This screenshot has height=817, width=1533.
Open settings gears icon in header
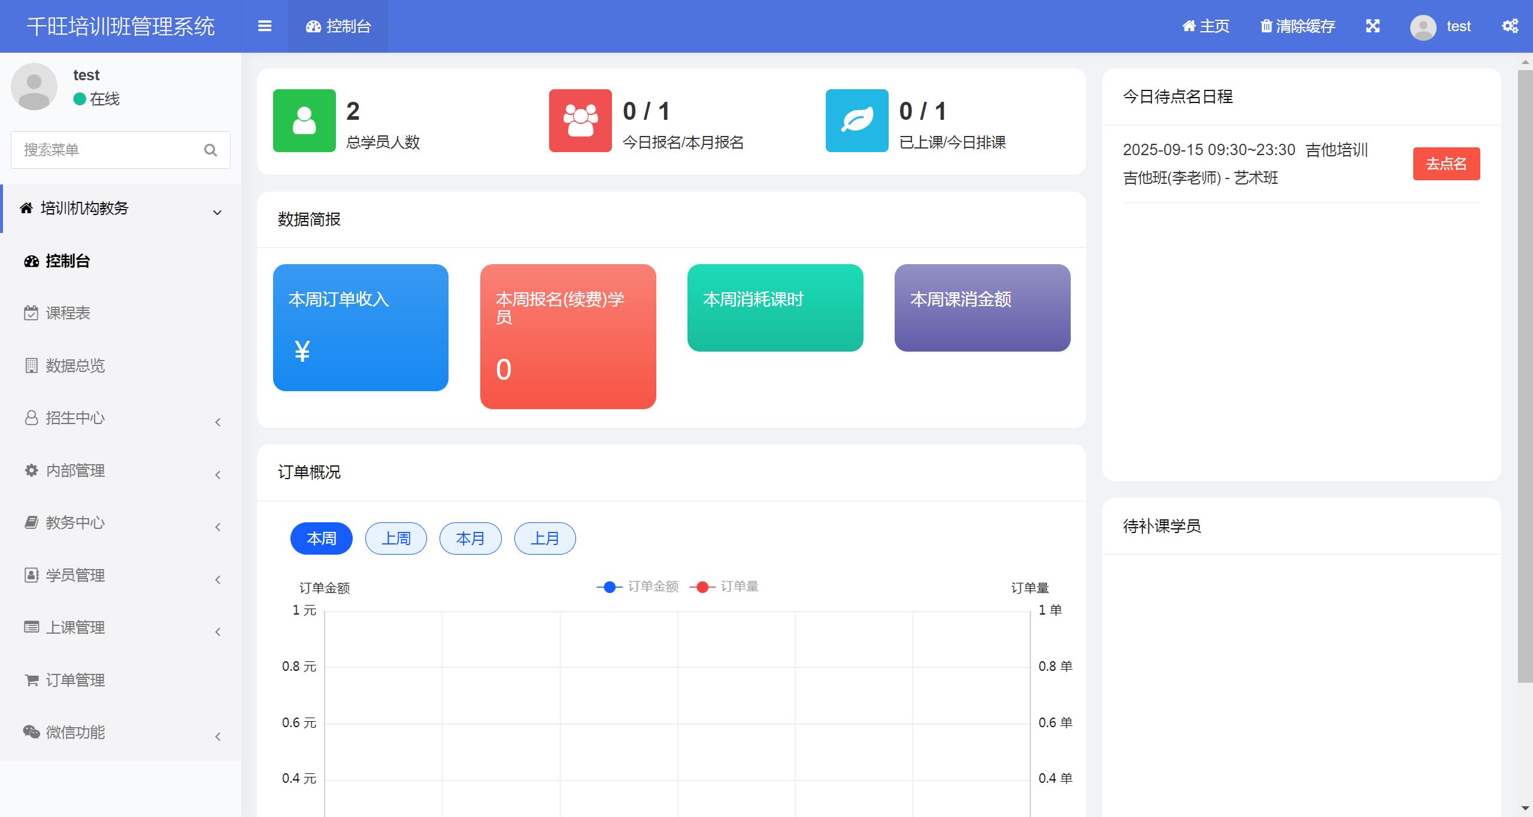(x=1510, y=26)
